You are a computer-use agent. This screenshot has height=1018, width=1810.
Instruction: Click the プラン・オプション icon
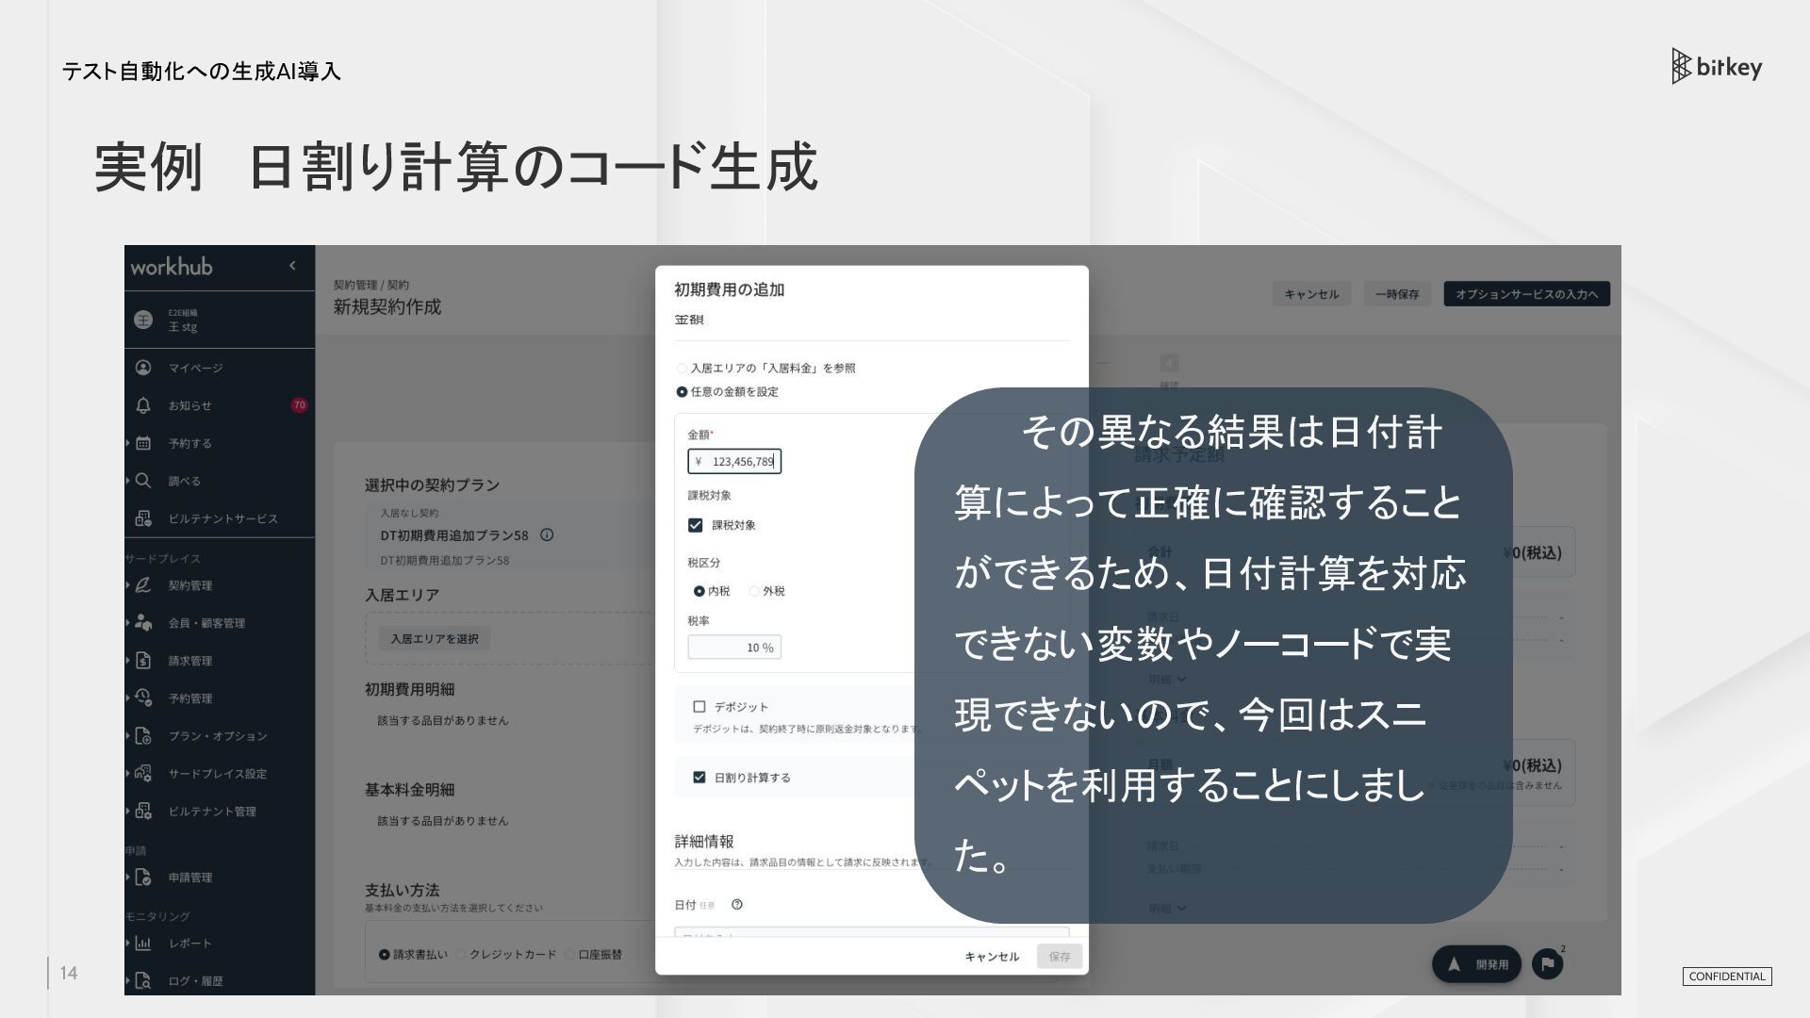(143, 736)
